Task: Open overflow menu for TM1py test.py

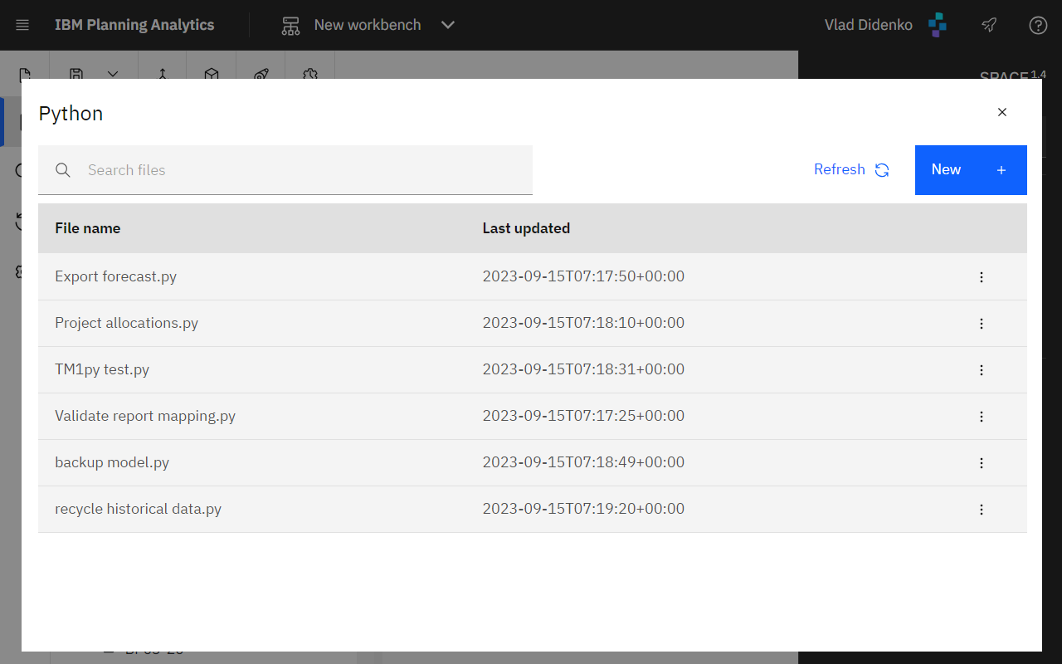Action: click(982, 370)
